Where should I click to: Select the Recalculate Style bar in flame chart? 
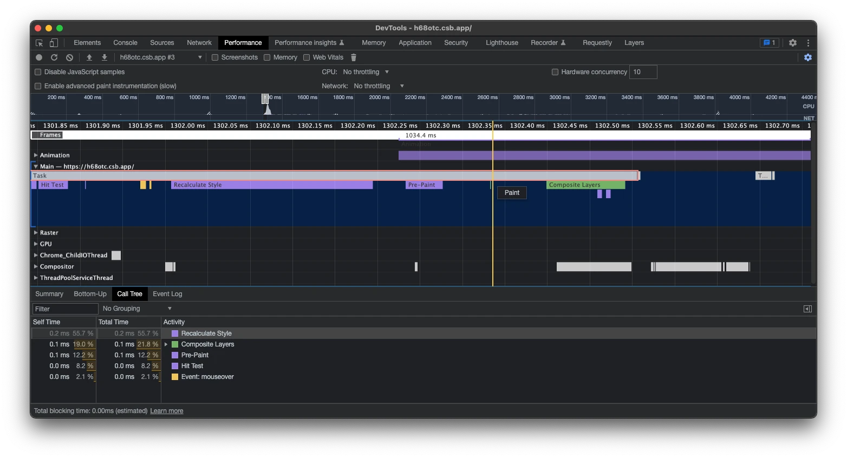click(272, 185)
